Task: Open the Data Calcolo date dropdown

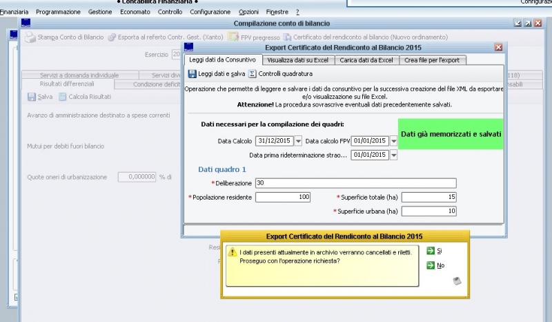Action: tap(298, 141)
